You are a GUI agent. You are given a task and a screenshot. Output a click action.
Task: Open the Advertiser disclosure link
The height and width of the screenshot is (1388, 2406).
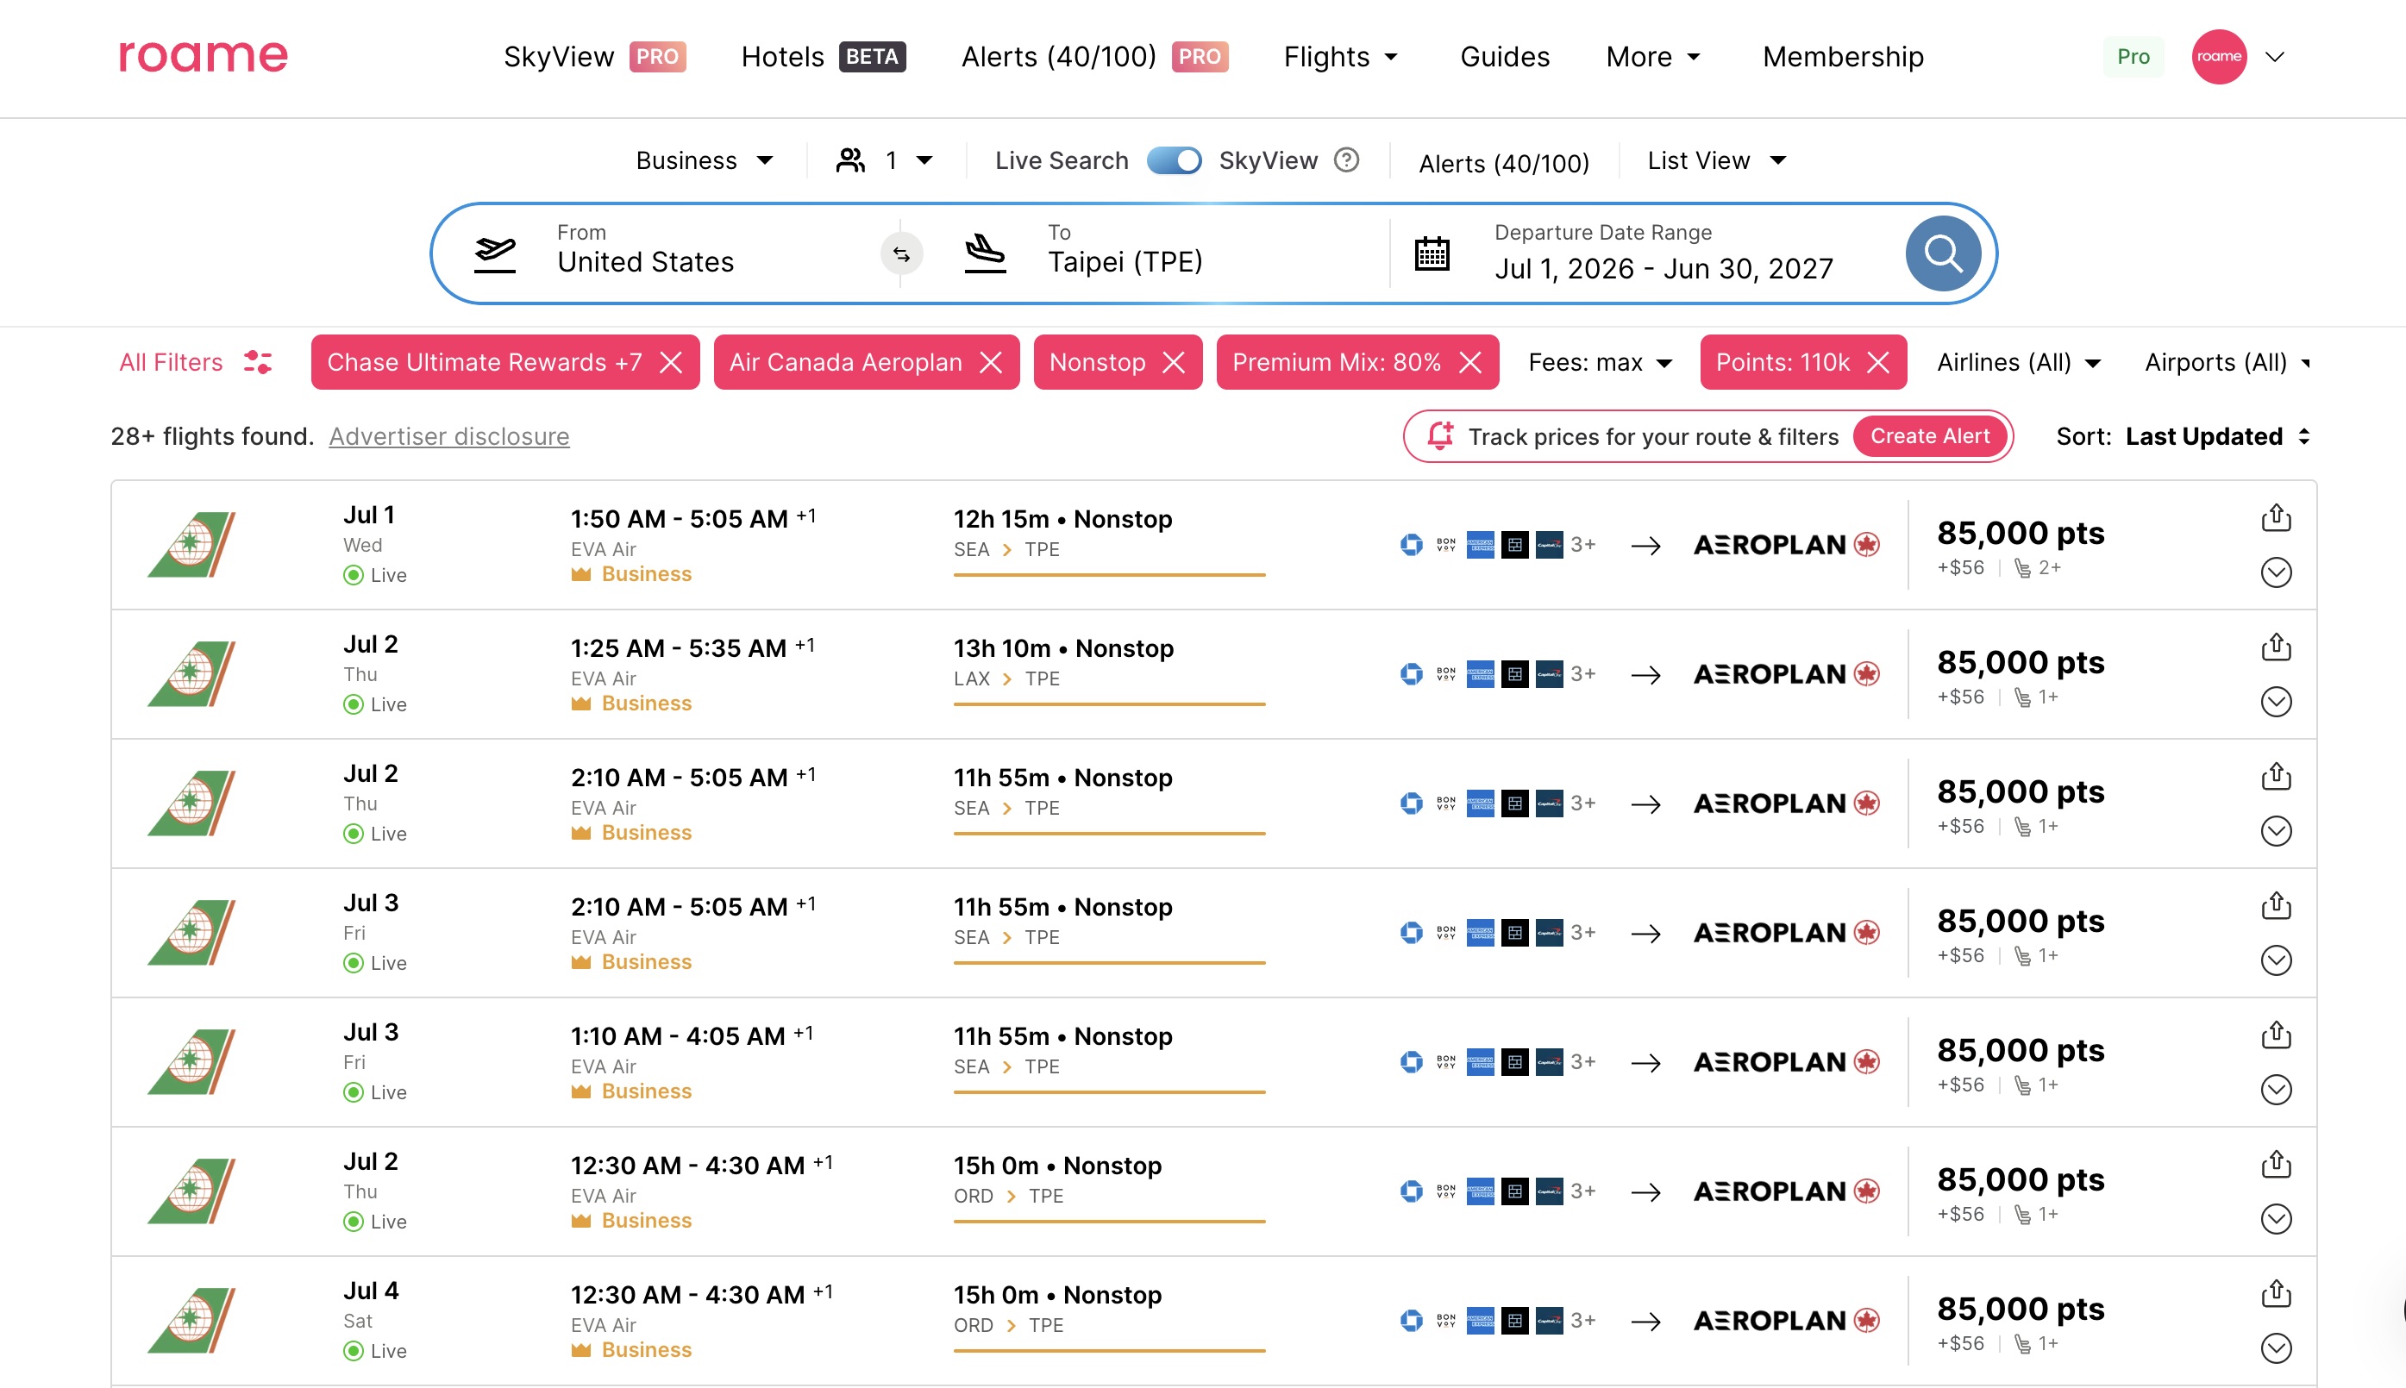click(449, 435)
